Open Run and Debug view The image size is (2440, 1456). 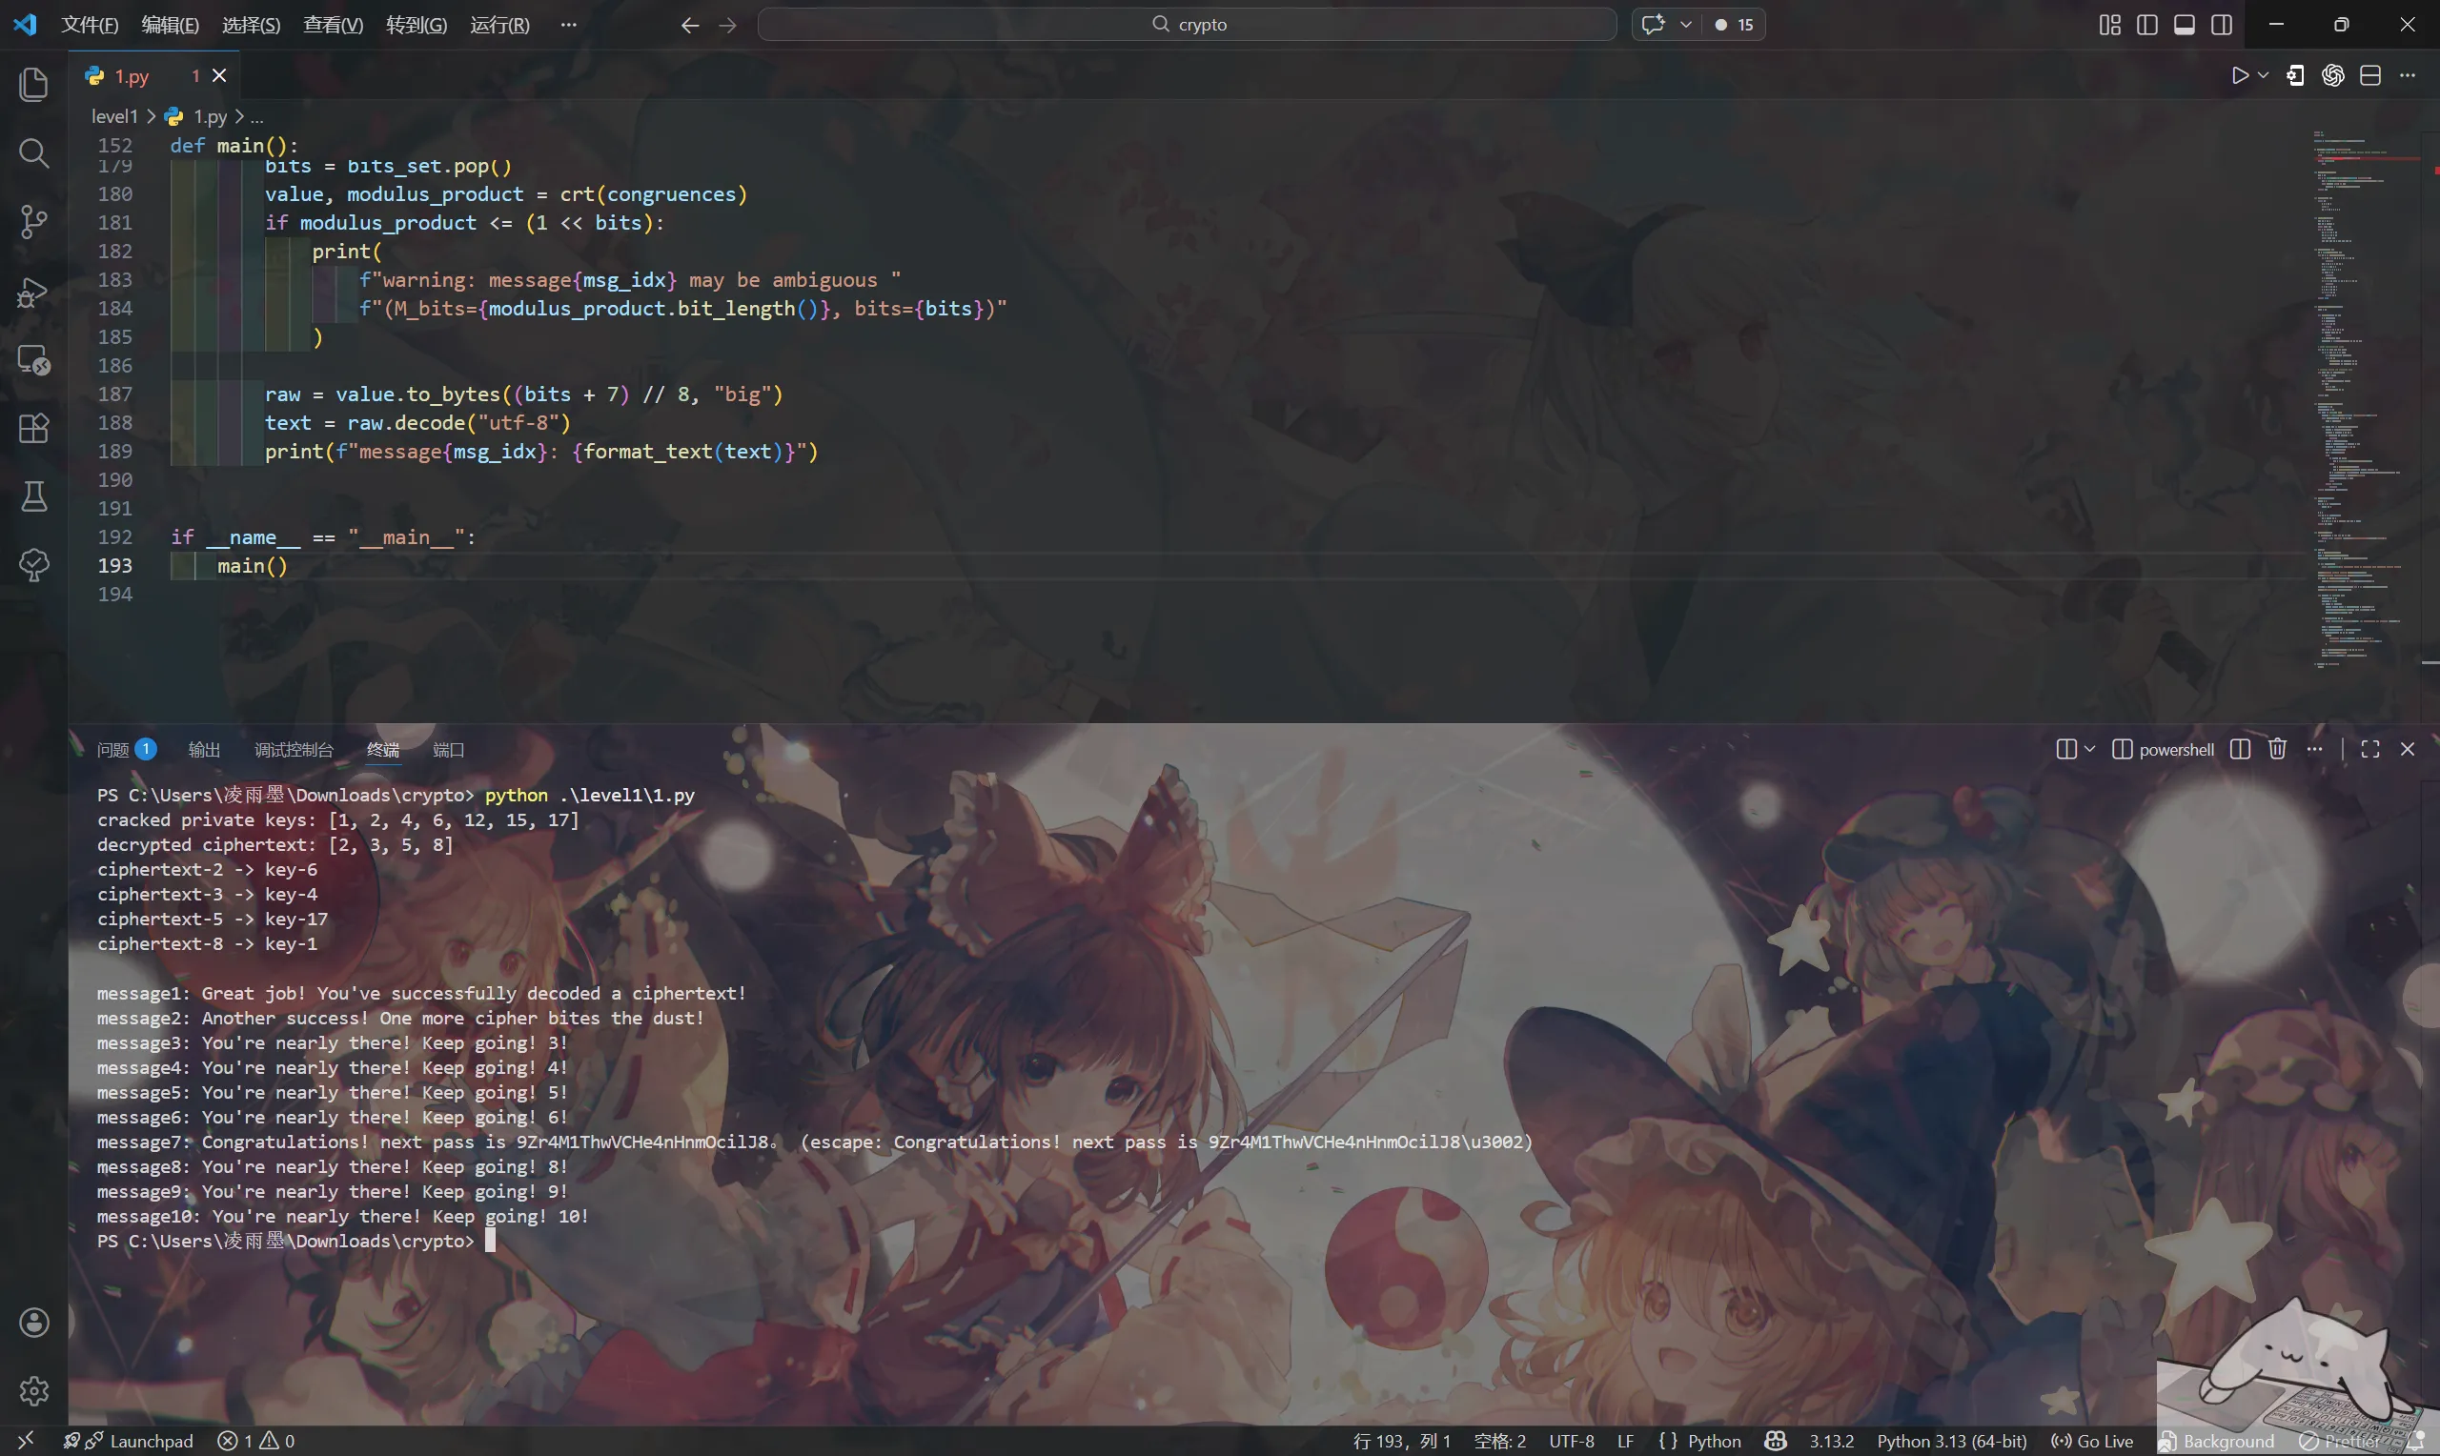coord(33,292)
